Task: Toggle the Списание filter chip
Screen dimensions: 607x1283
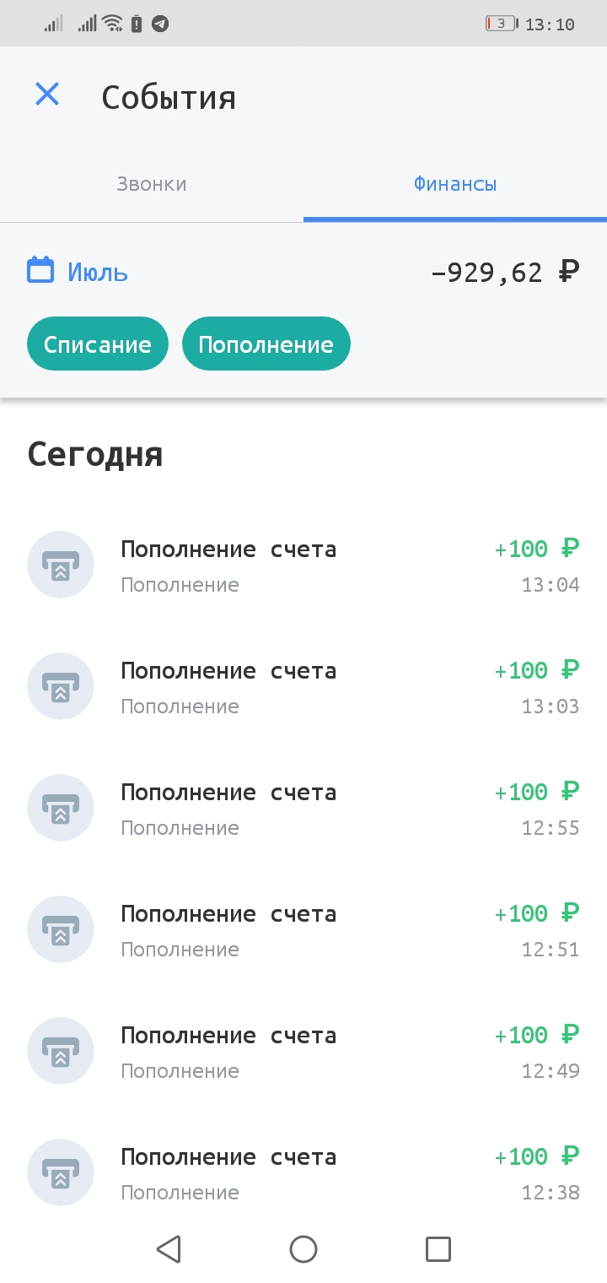Action: point(98,344)
